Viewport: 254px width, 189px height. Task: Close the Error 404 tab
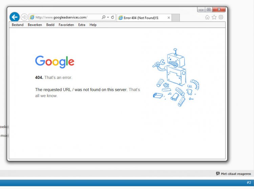point(169,18)
